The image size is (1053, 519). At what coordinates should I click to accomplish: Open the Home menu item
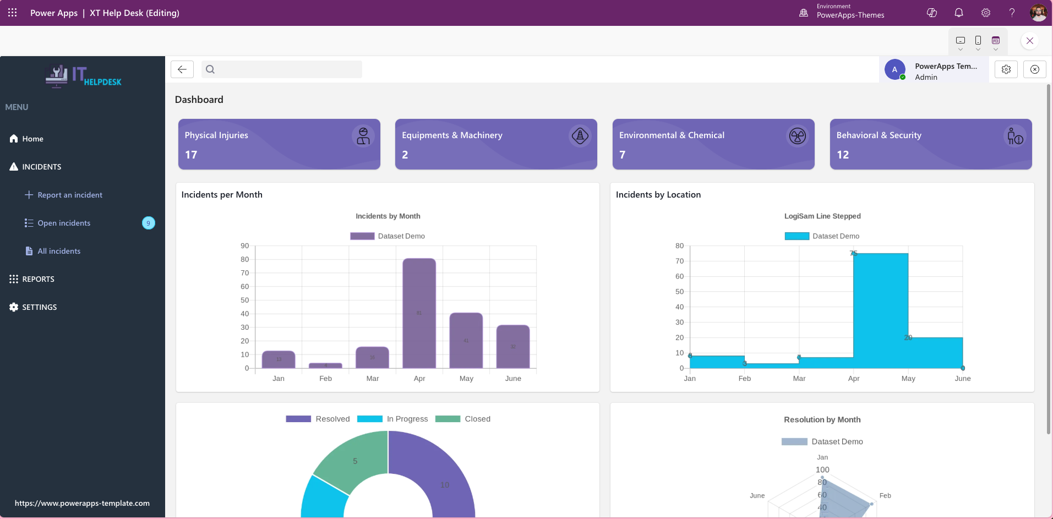pyautogui.click(x=31, y=138)
